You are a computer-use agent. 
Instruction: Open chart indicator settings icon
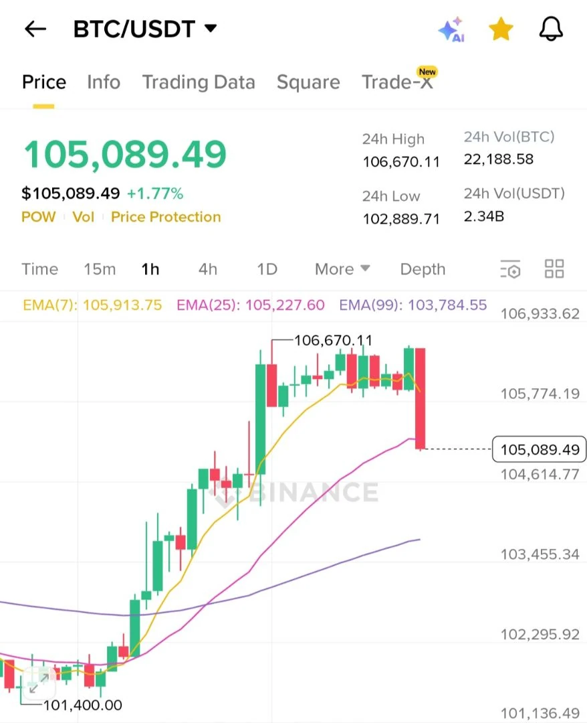point(510,269)
